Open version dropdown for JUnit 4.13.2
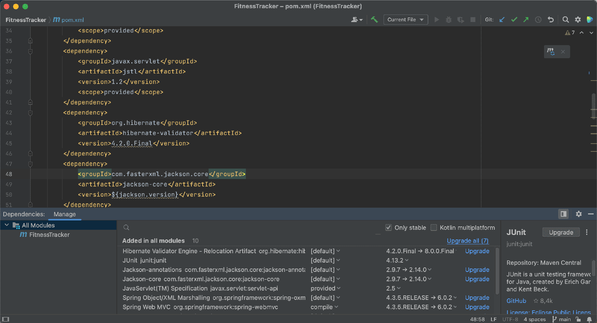Image resolution: width=597 pixels, height=323 pixels. coord(397,260)
